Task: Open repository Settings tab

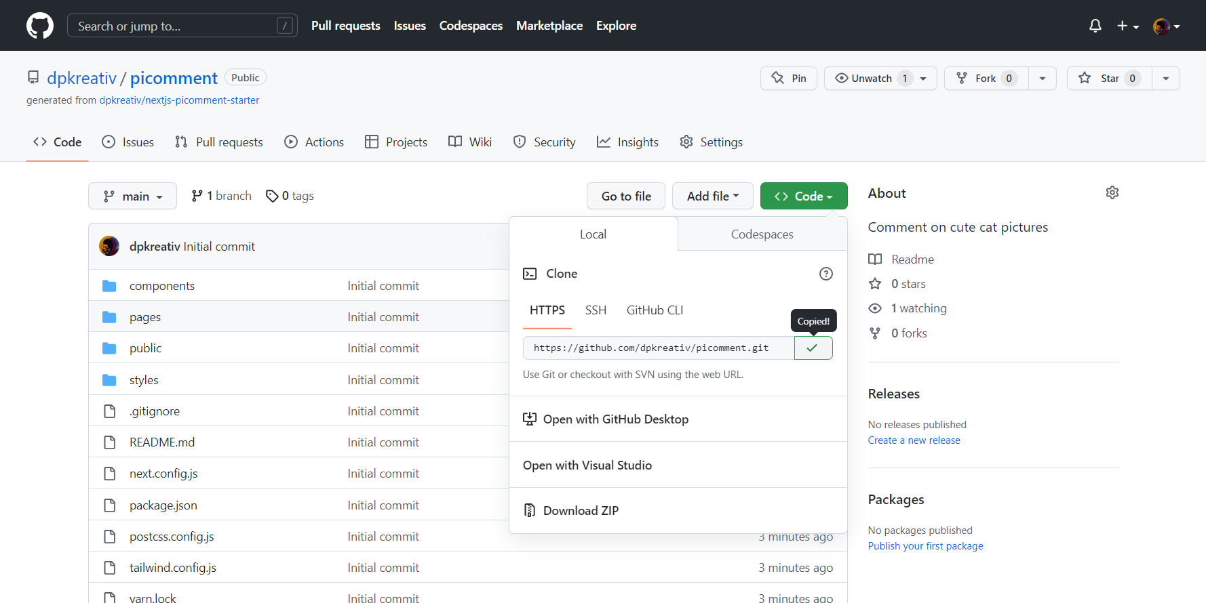Action: 711,142
